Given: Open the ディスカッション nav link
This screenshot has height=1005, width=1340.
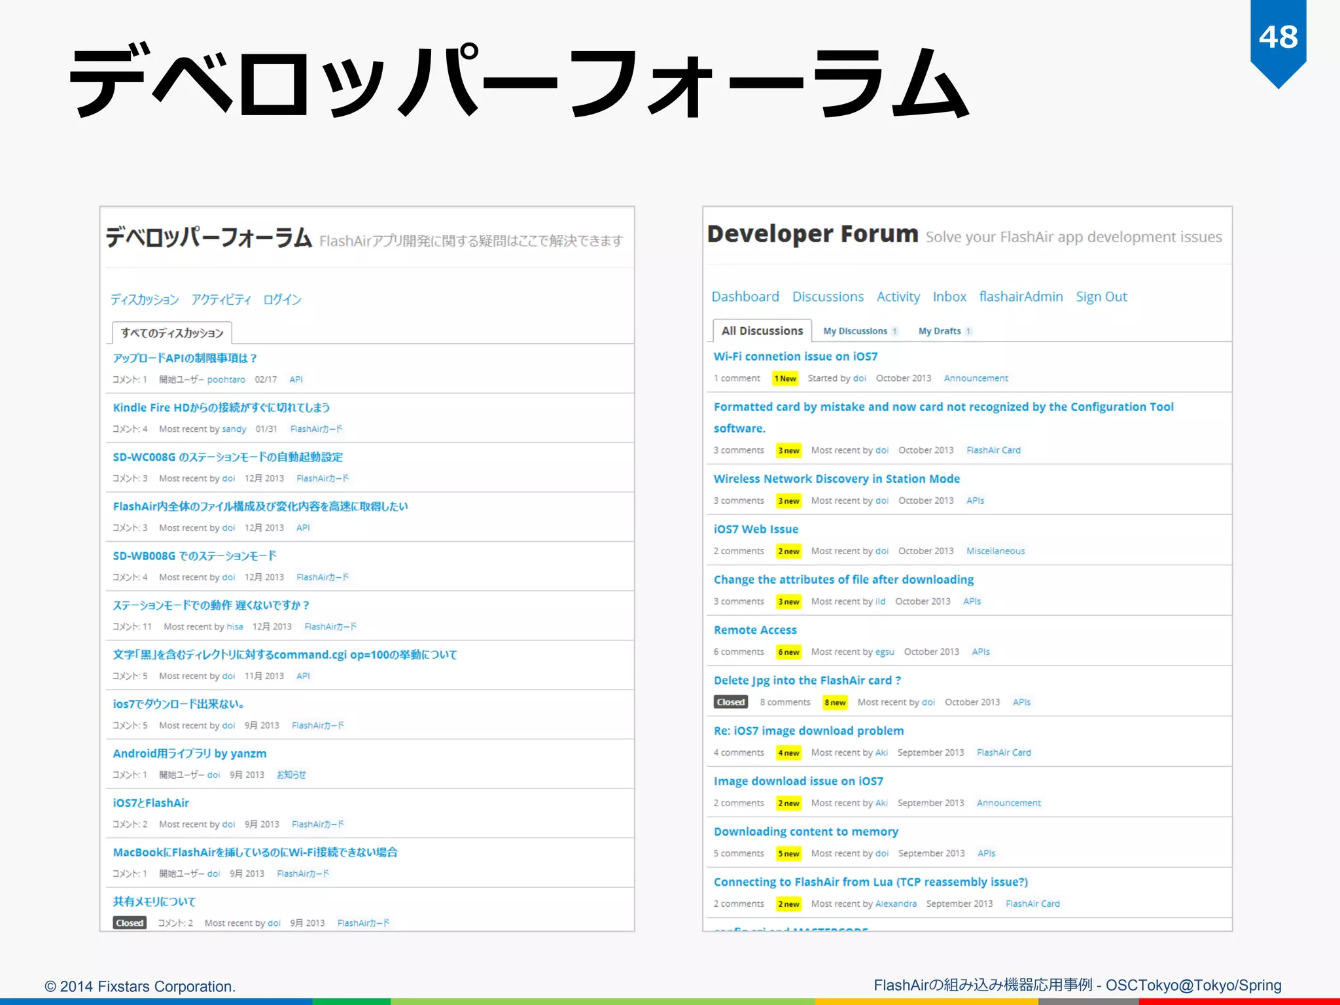Looking at the screenshot, I should pos(145,300).
